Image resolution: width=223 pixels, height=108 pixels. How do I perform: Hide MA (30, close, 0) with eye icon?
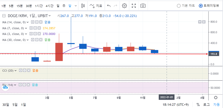[33, 40]
